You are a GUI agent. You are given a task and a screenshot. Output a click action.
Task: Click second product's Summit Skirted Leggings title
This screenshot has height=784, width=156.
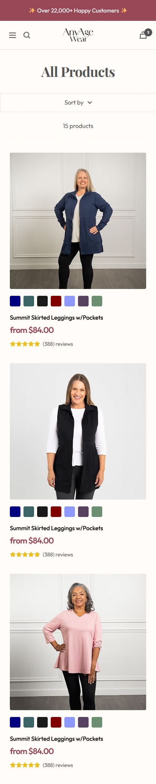tap(56, 528)
